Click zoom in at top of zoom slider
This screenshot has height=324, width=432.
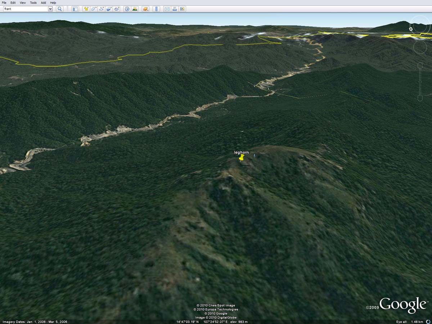coord(420,65)
